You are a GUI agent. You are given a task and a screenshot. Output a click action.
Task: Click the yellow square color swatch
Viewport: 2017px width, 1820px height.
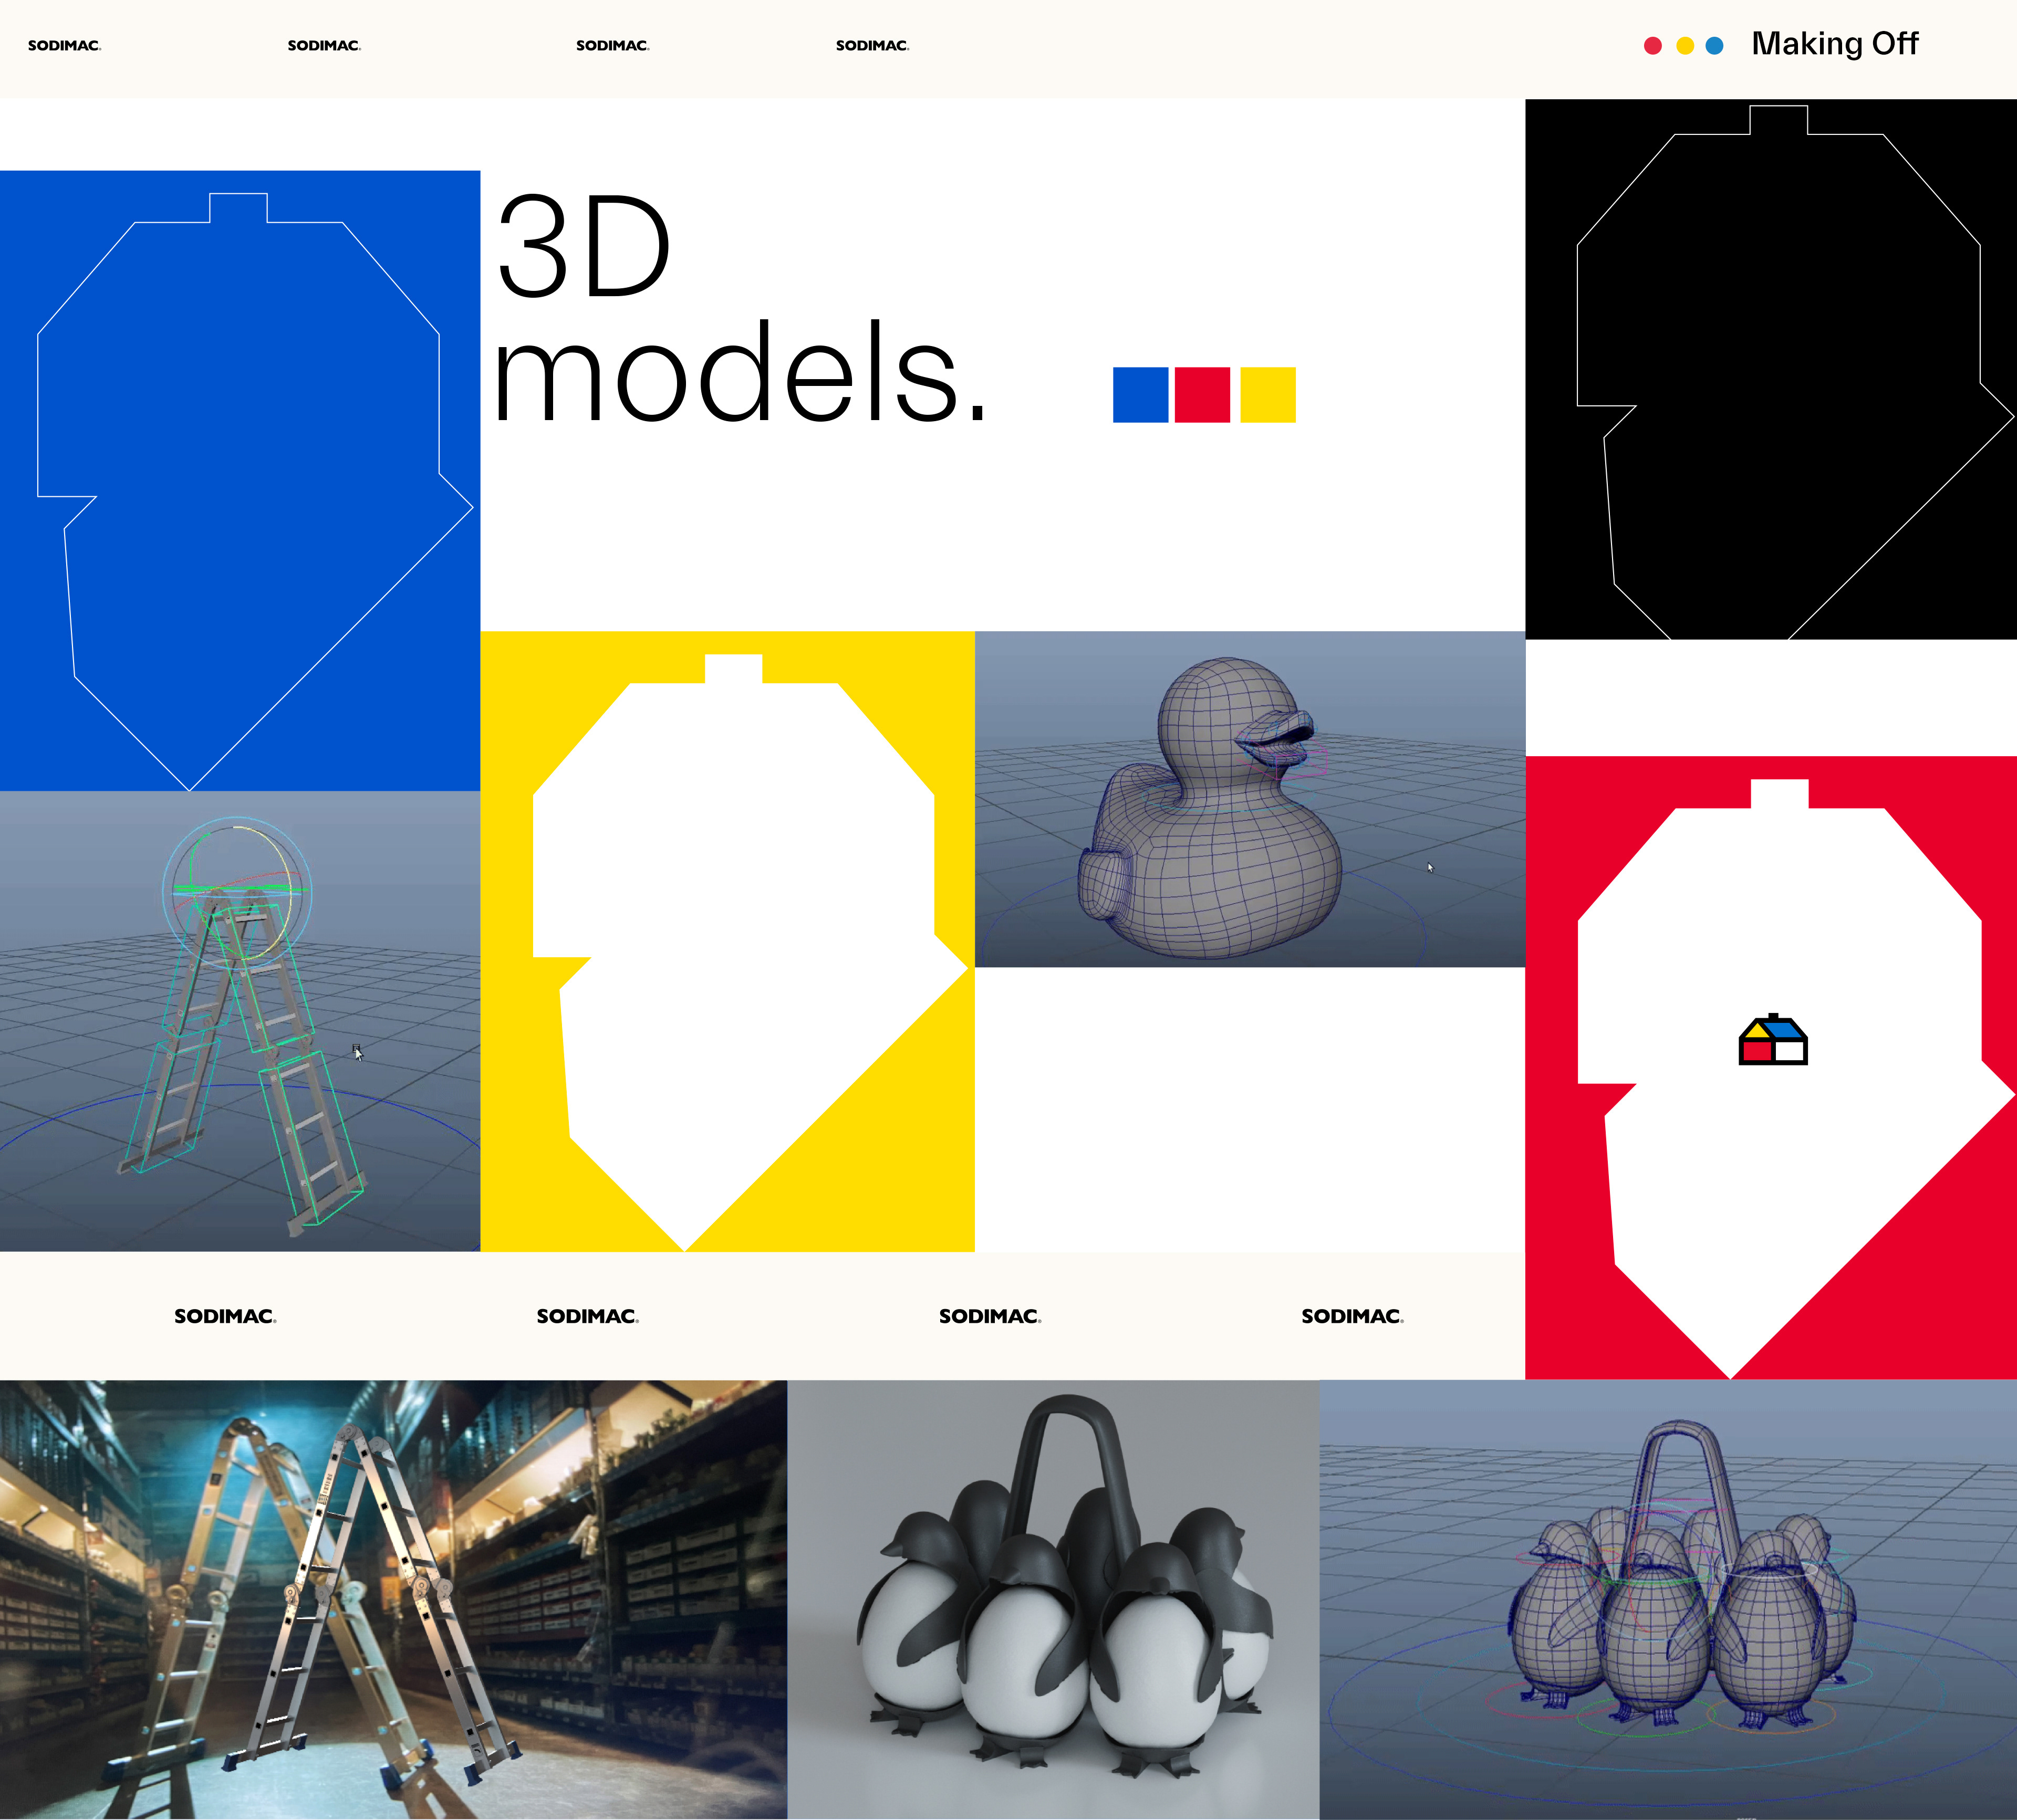tap(1267, 395)
